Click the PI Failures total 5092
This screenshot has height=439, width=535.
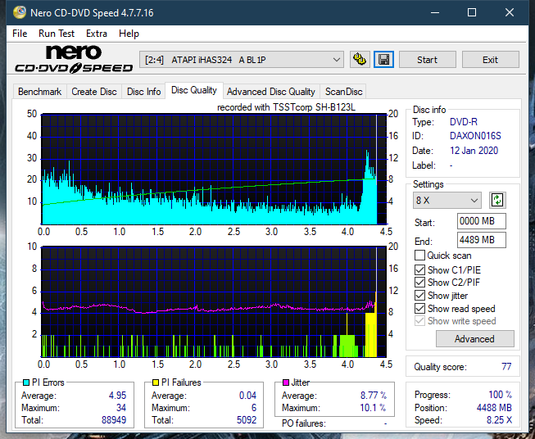pyautogui.click(x=247, y=420)
